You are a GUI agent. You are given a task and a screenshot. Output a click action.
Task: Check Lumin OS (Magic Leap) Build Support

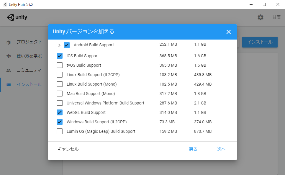60,131
